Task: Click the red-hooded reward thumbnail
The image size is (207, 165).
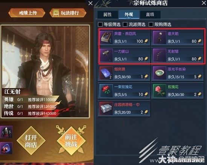Action: (x=6, y=148)
